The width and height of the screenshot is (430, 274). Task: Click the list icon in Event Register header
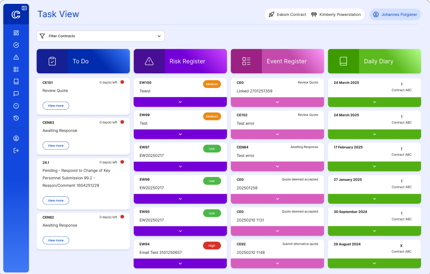tap(246, 61)
